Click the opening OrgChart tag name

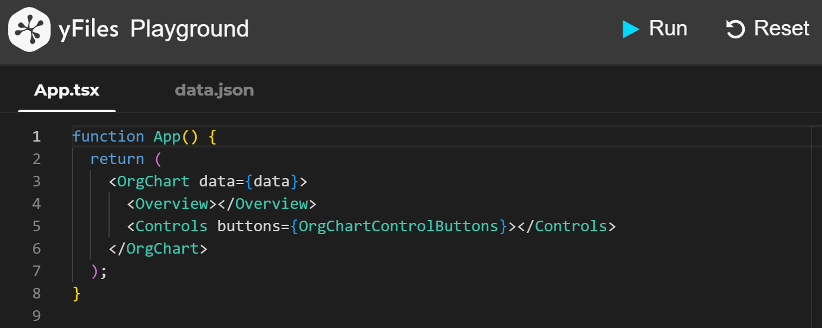click(153, 181)
